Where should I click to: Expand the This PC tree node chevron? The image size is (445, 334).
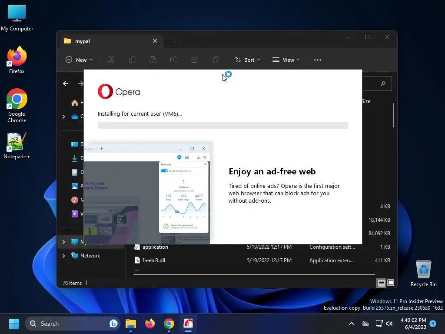tap(63, 242)
